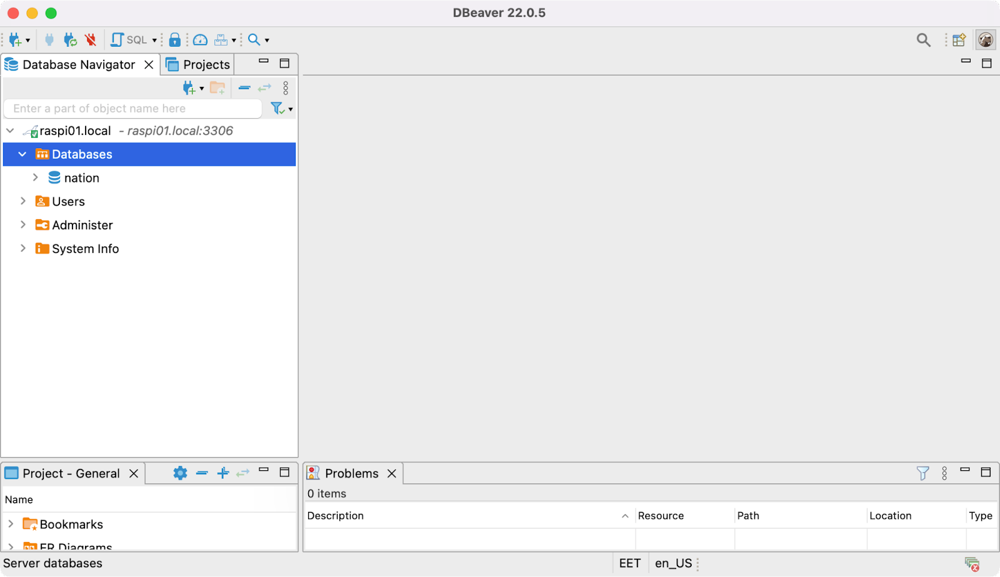This screenshot has width=1000, height=577.
Task: Click the Reconnect plug icon with green arrows
Action: [x=70, y=40]
